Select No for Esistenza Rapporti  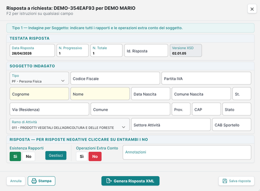tap(29, 156)
